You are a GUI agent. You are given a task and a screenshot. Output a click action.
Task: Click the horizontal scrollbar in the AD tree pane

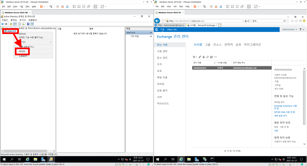tap(26, 151)
